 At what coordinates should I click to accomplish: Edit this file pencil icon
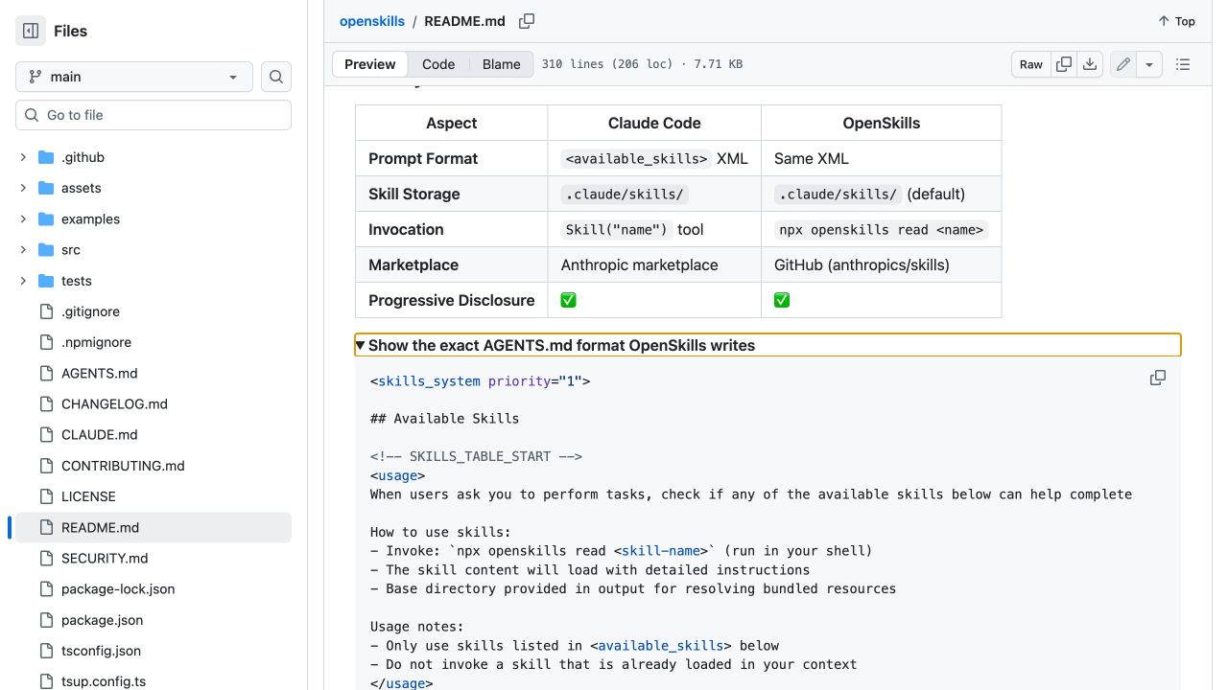click(x=1122, y=64)
